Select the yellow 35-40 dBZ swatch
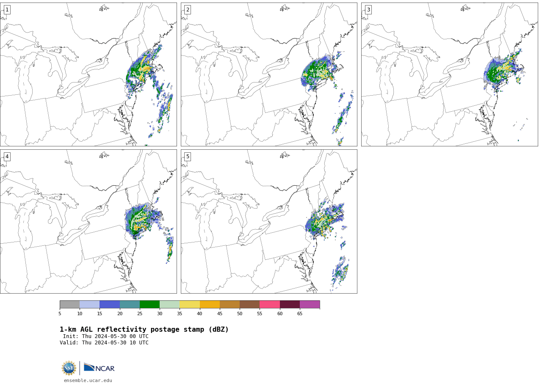 190,305
